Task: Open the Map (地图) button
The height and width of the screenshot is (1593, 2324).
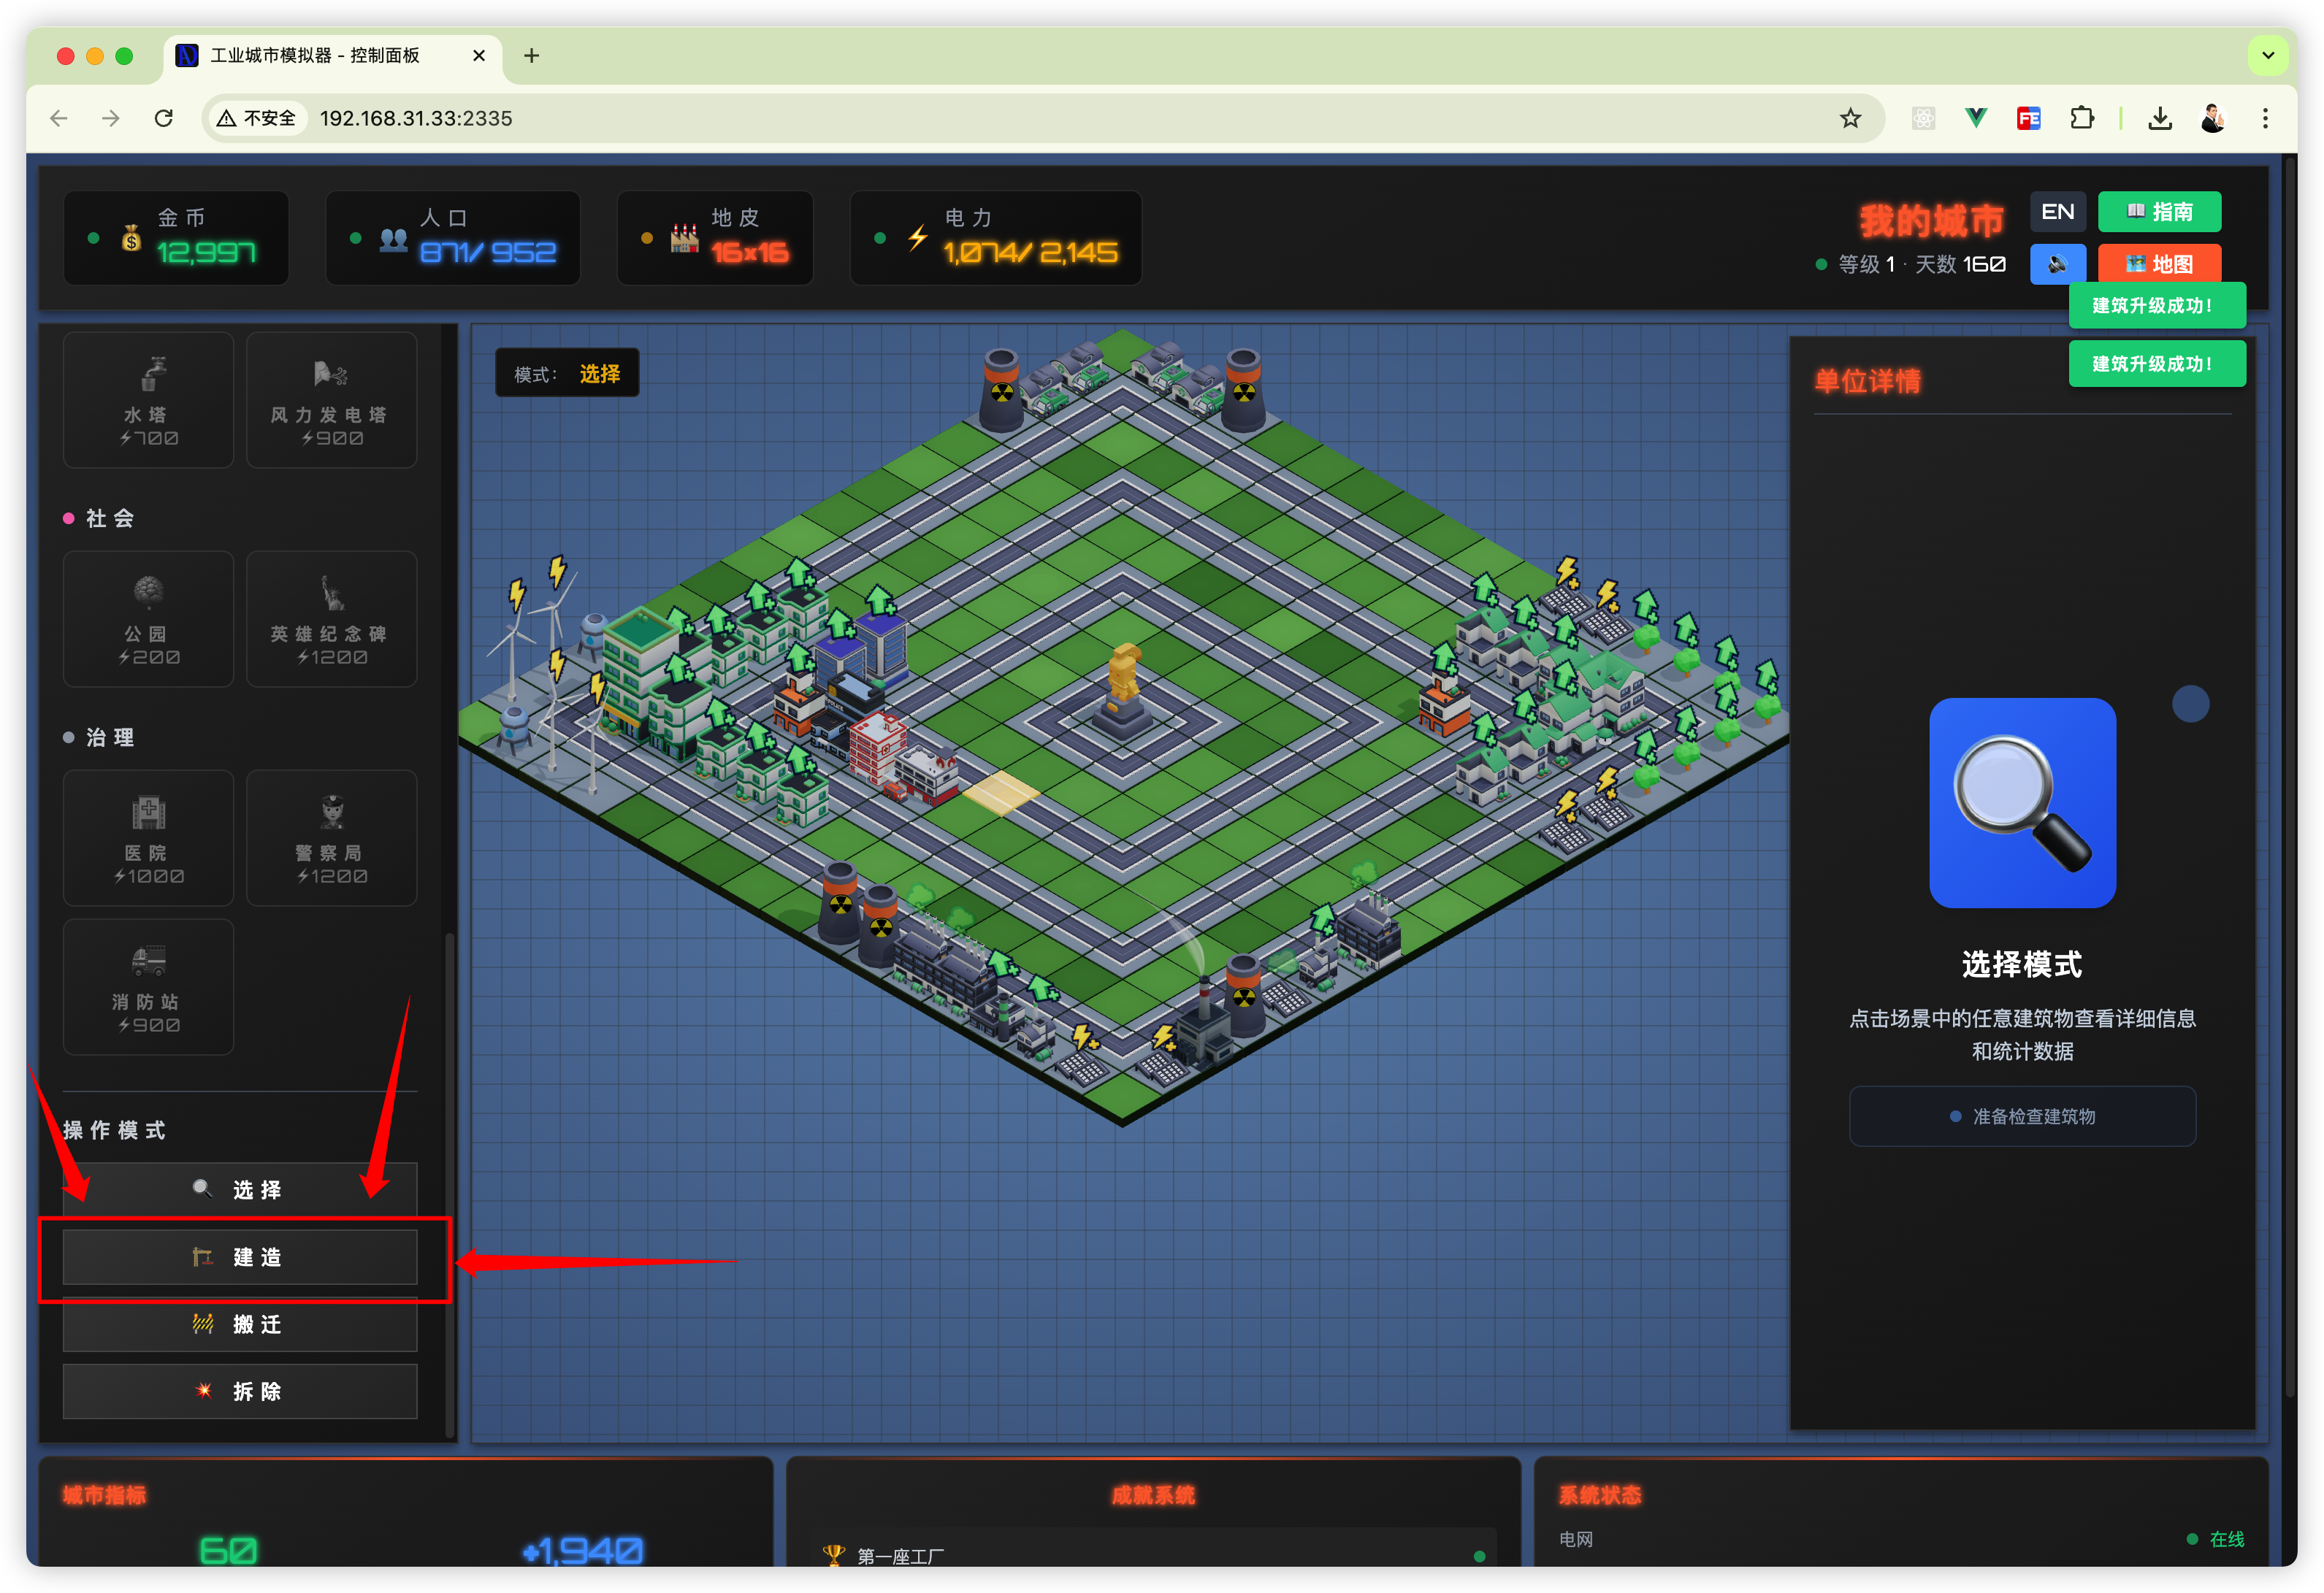Action: [2158, 264]
